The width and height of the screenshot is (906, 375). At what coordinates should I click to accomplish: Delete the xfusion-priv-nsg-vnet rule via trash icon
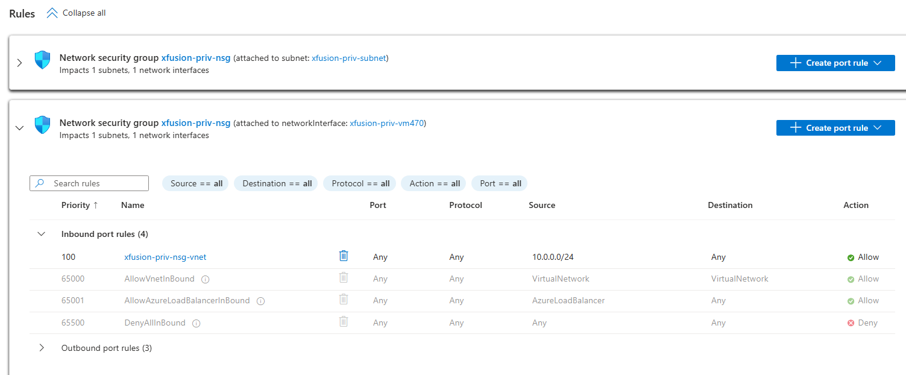[x=344, y=256]
